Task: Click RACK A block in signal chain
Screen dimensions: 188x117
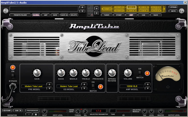Action: click(156, 7)
